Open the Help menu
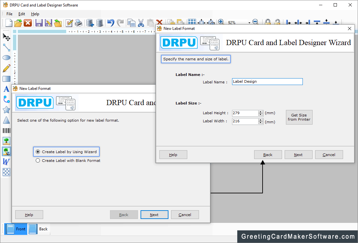 pos(35,14)
